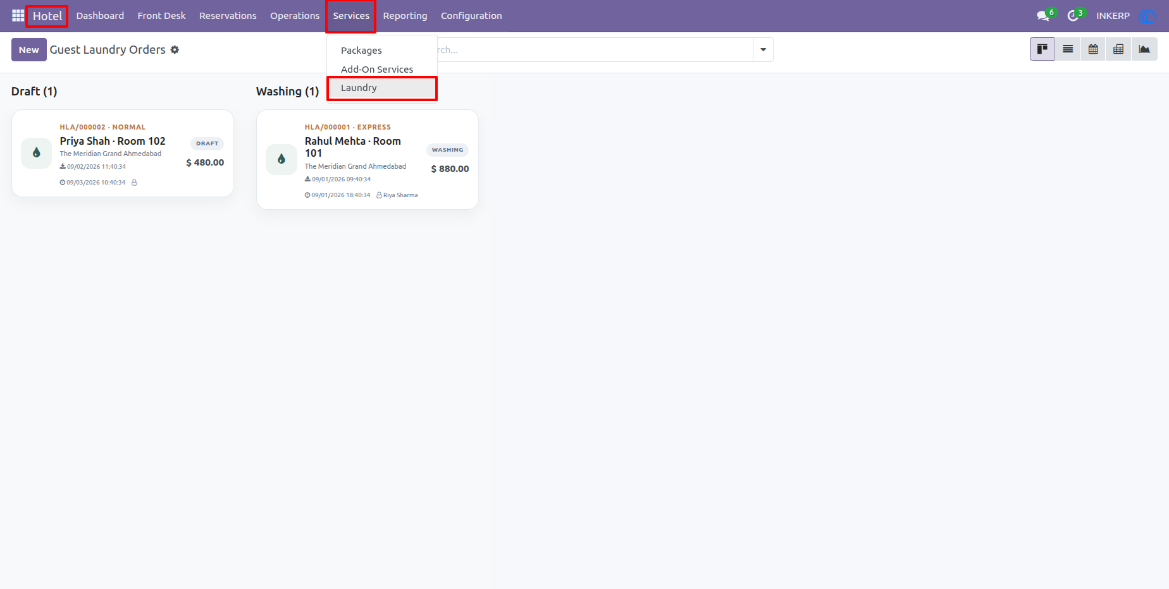The image size is (1169, 589).
Task: Click the Hotel app title
Action: click(47, 16)
